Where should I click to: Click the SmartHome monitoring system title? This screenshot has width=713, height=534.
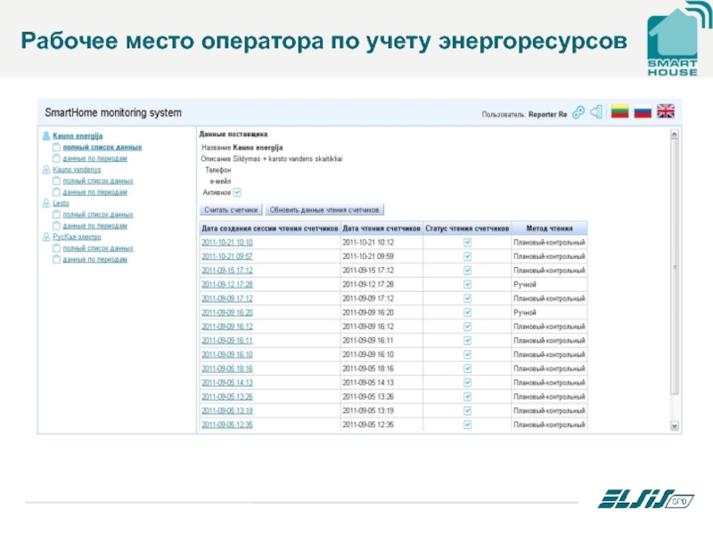coord(113,113)
